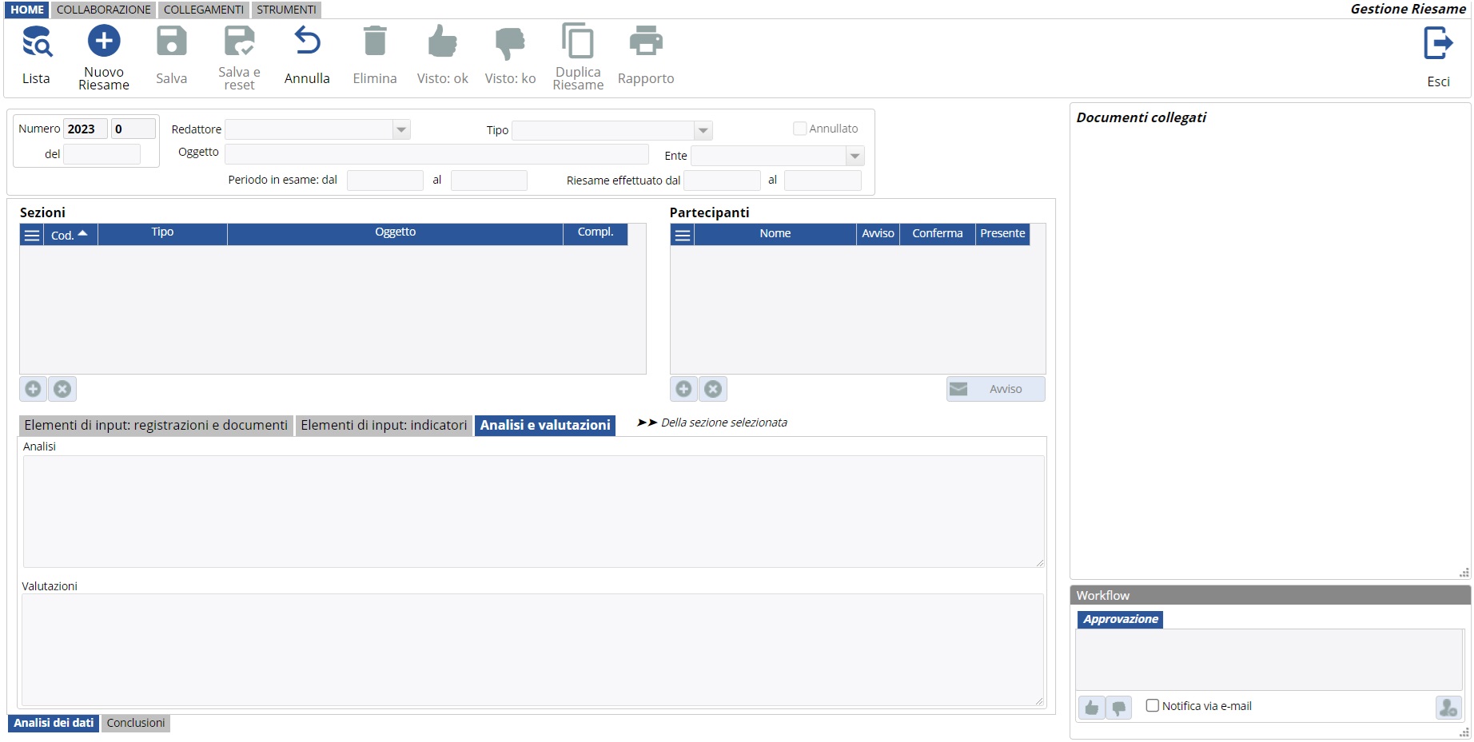Open the Lista search icon
The height and width of the screenshot is (742, 1474).
[x=36, y=43]
